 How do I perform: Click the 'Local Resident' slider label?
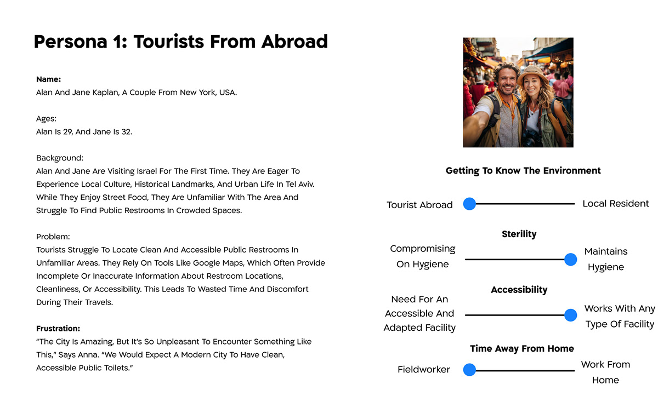point(615,204)
